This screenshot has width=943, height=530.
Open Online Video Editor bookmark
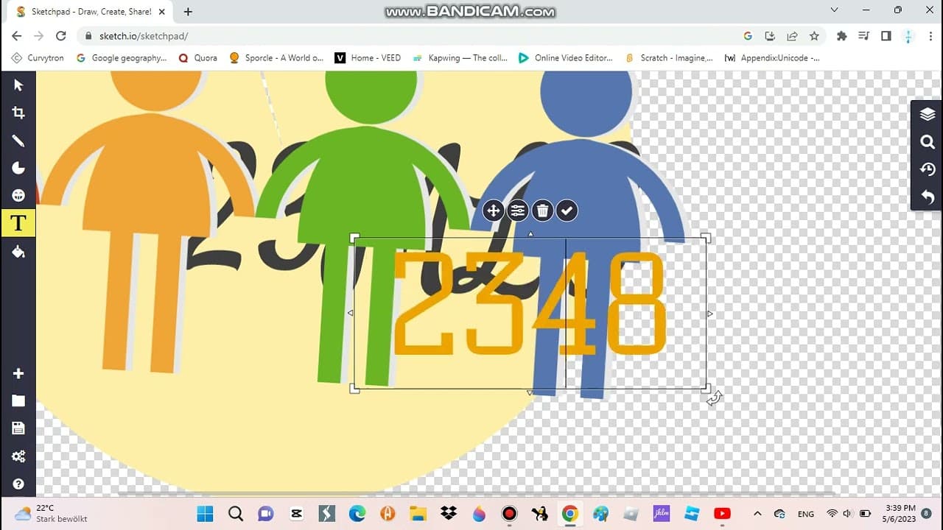566,57
